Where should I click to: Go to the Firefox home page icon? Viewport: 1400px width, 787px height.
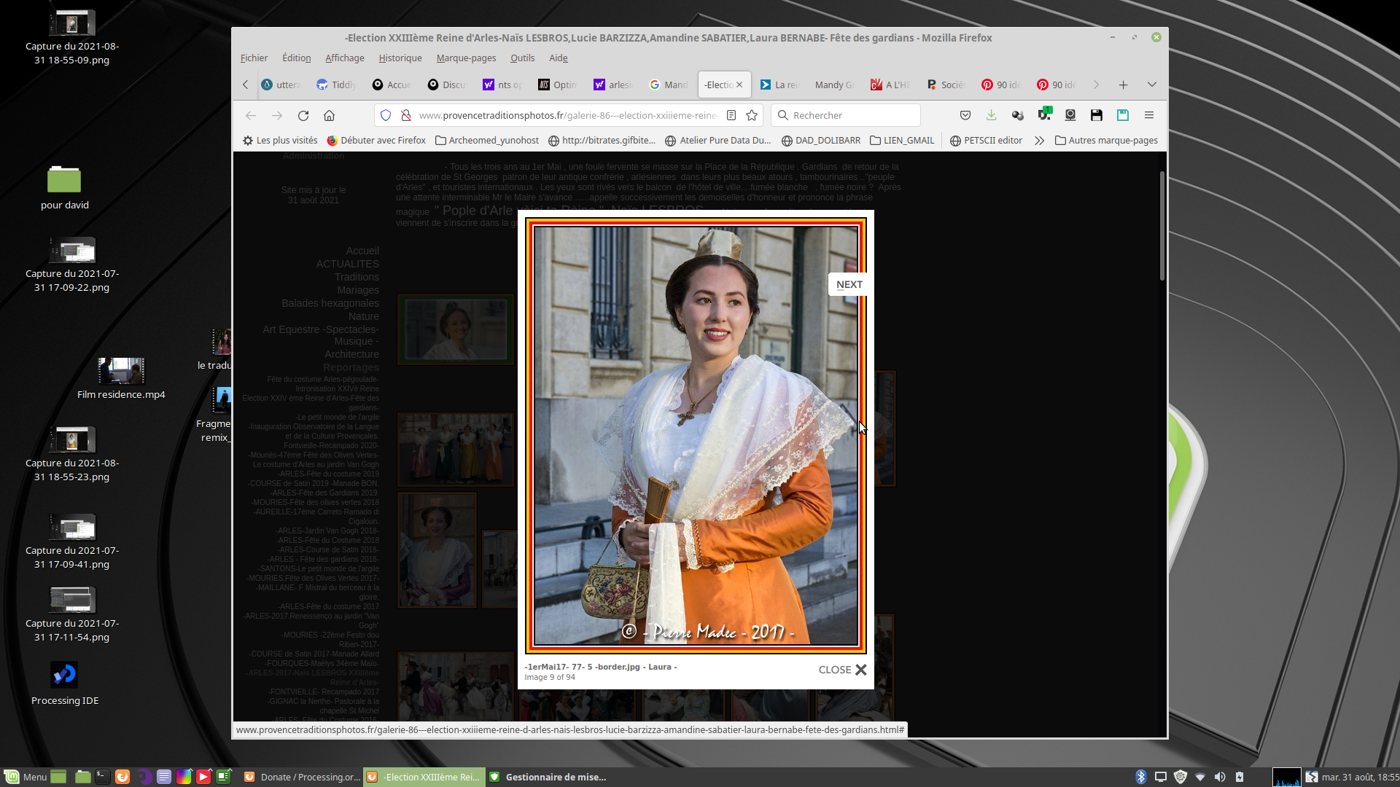pos(330,115)
